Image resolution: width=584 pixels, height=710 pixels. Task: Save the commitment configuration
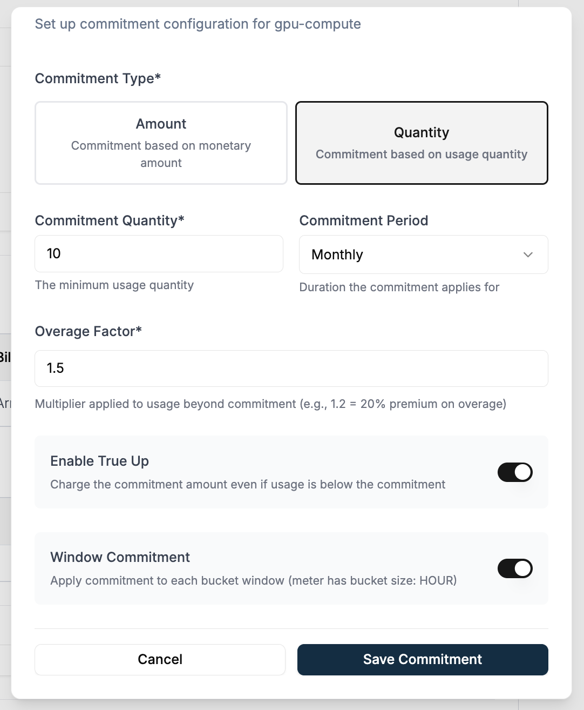tap(422, 660)
